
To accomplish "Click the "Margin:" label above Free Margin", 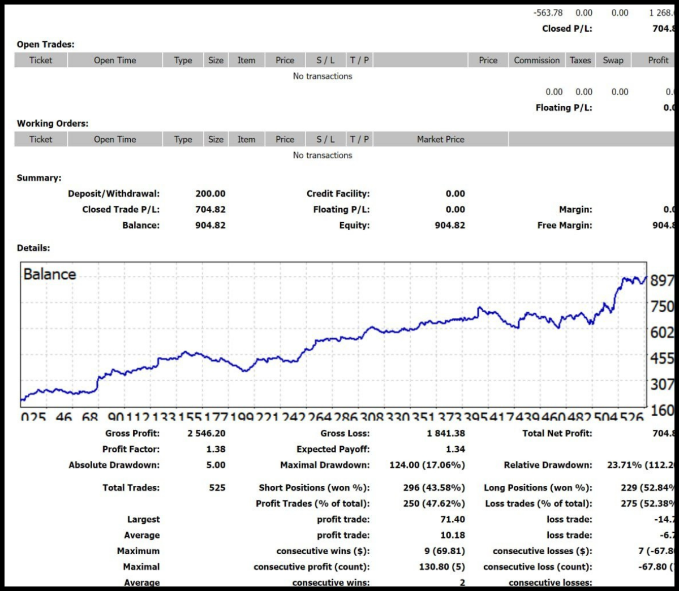I will (575, 209).
